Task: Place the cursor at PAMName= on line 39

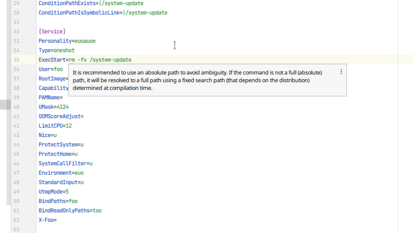Action: pos(50,97)
